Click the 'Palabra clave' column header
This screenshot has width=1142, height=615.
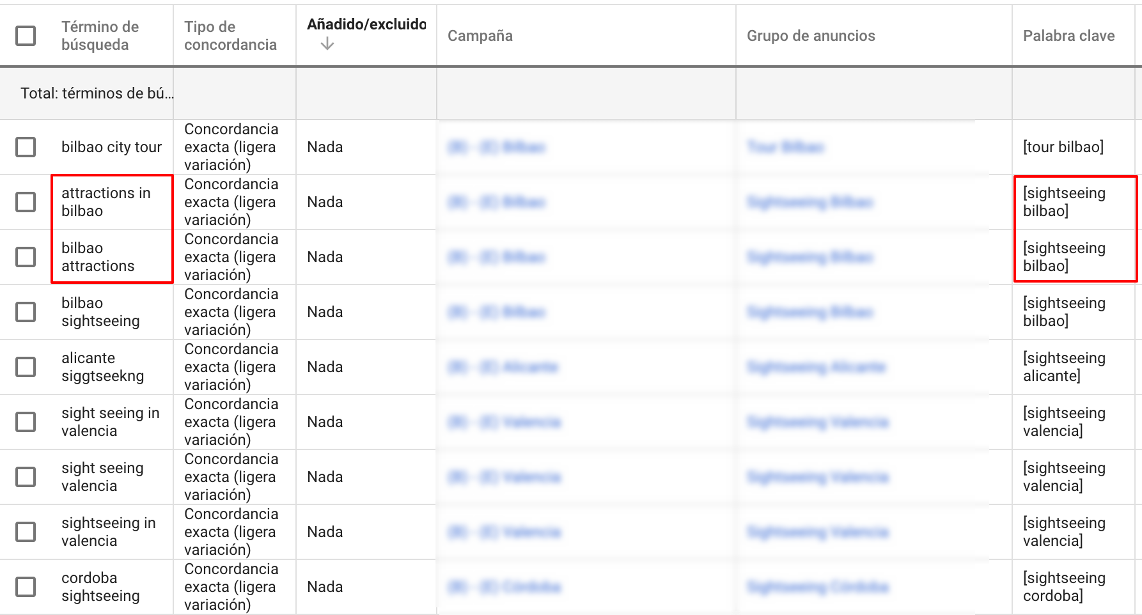[1069, 36]
